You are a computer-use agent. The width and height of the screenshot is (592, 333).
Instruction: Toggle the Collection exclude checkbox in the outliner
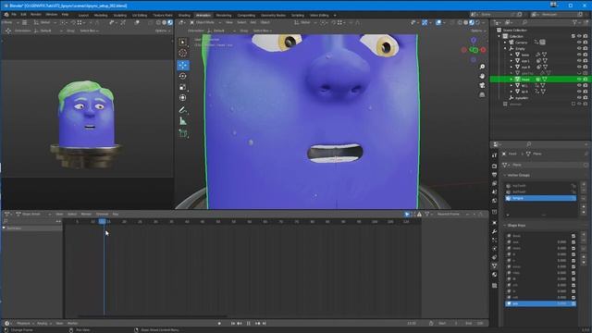573,36
